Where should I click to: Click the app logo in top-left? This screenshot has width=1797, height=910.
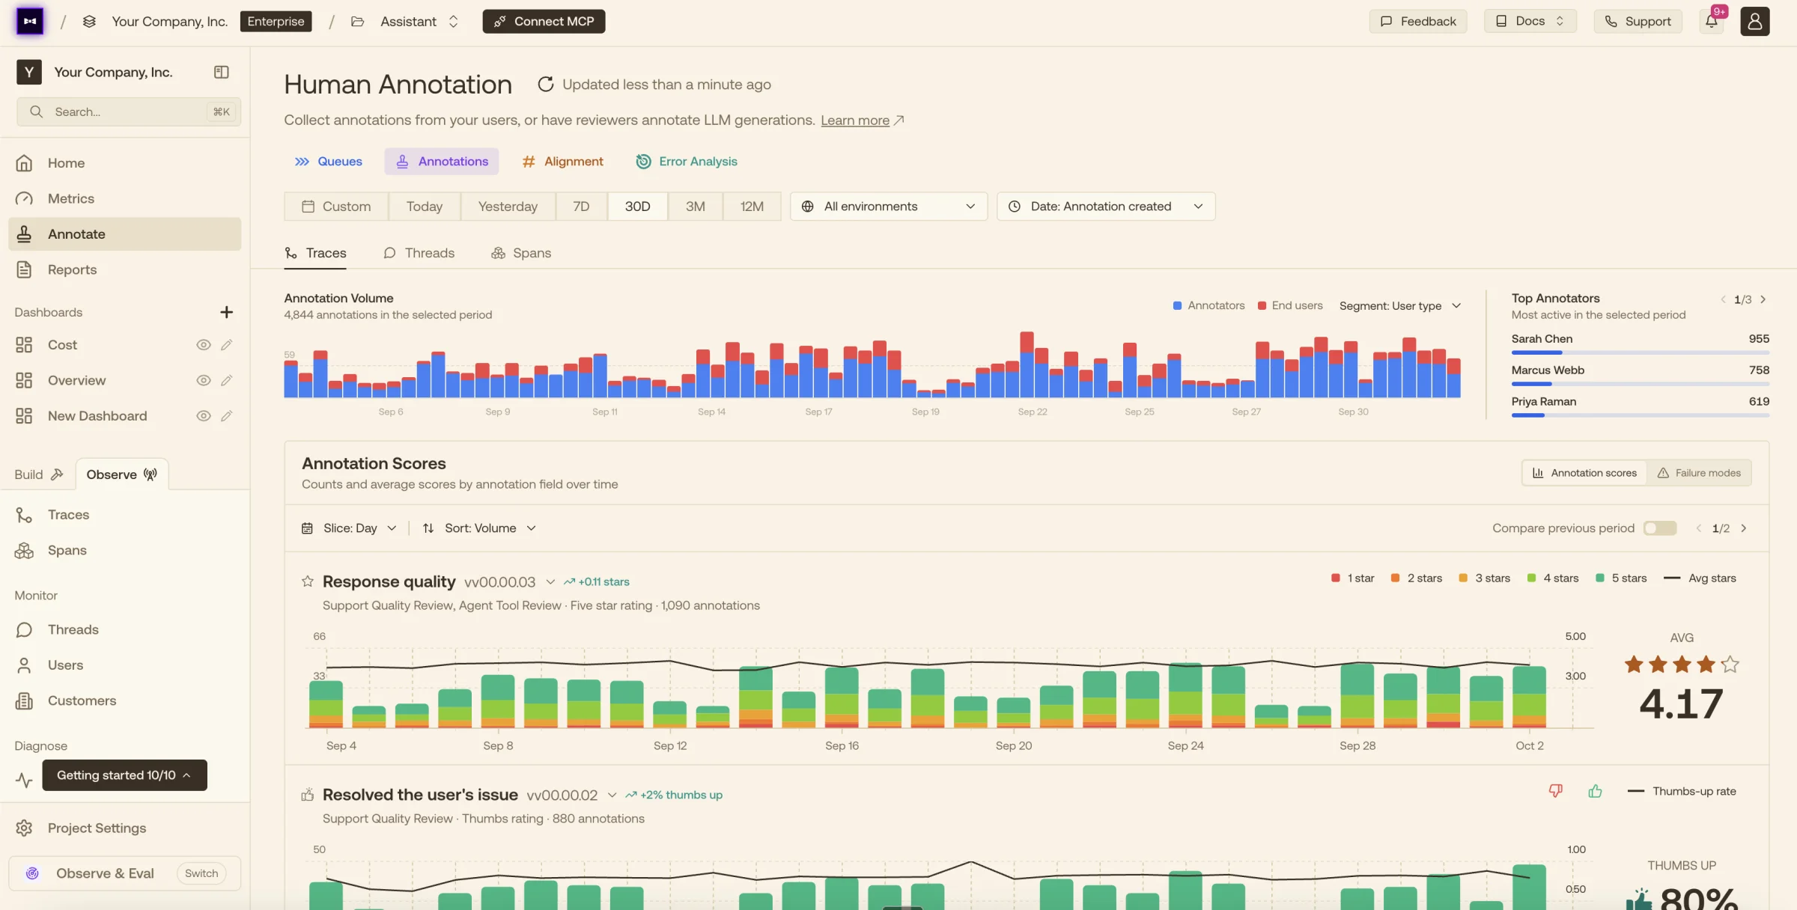tap(30, 21)
